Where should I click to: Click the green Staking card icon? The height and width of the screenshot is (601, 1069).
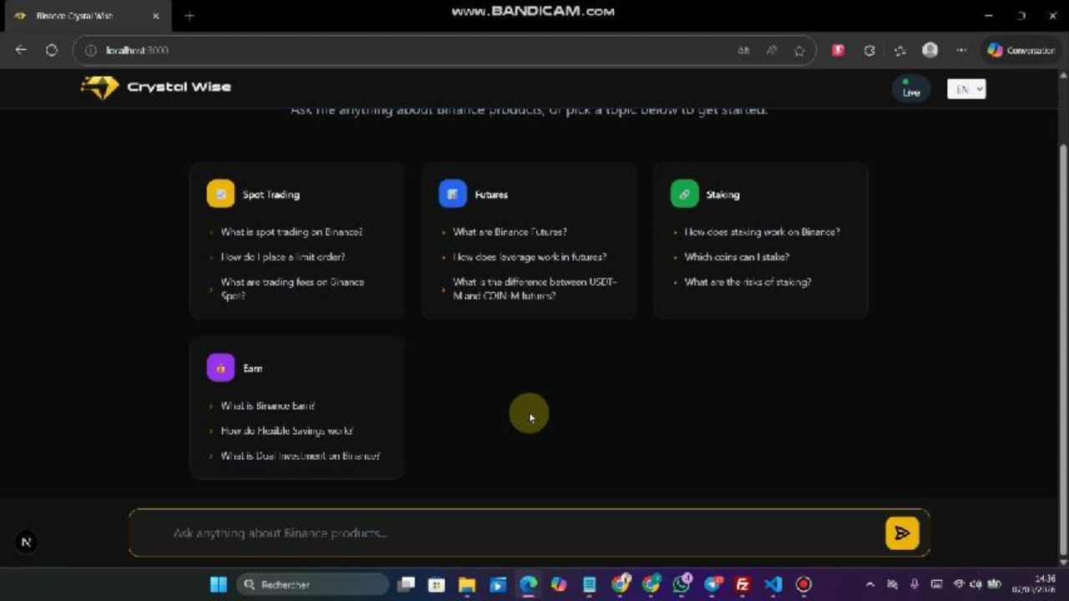684,194
